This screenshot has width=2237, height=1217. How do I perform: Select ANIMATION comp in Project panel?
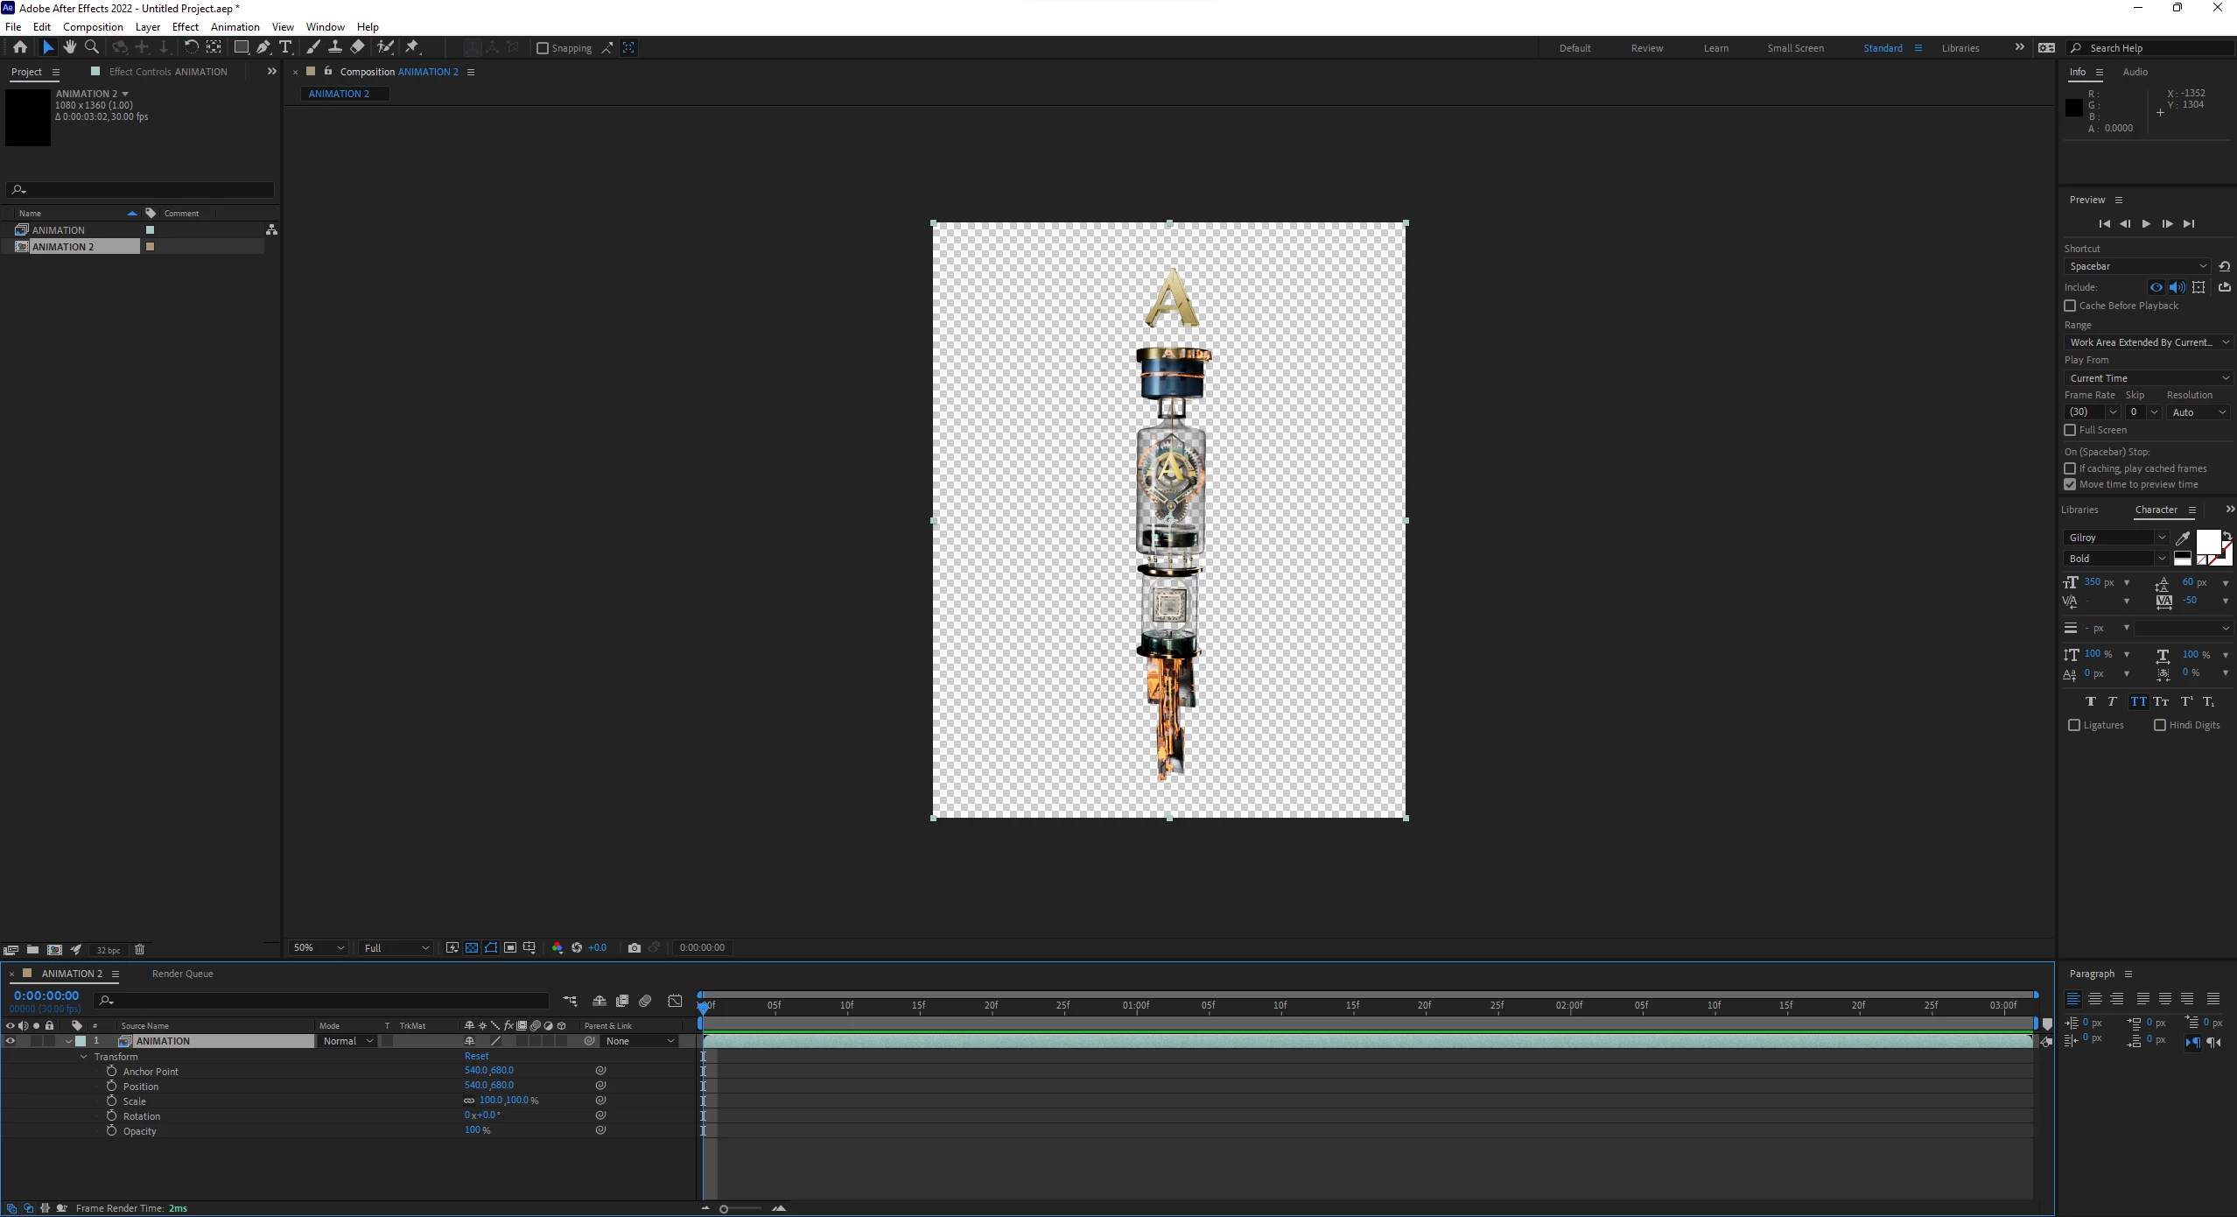point(59,230)
